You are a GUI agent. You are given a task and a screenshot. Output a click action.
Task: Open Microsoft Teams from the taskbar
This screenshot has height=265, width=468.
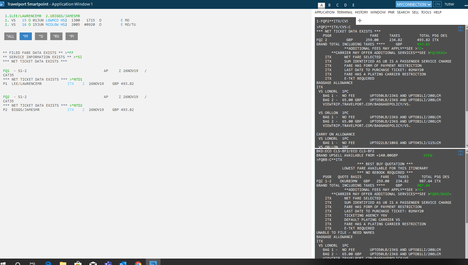pyautogui.click(x=108, y=263)
